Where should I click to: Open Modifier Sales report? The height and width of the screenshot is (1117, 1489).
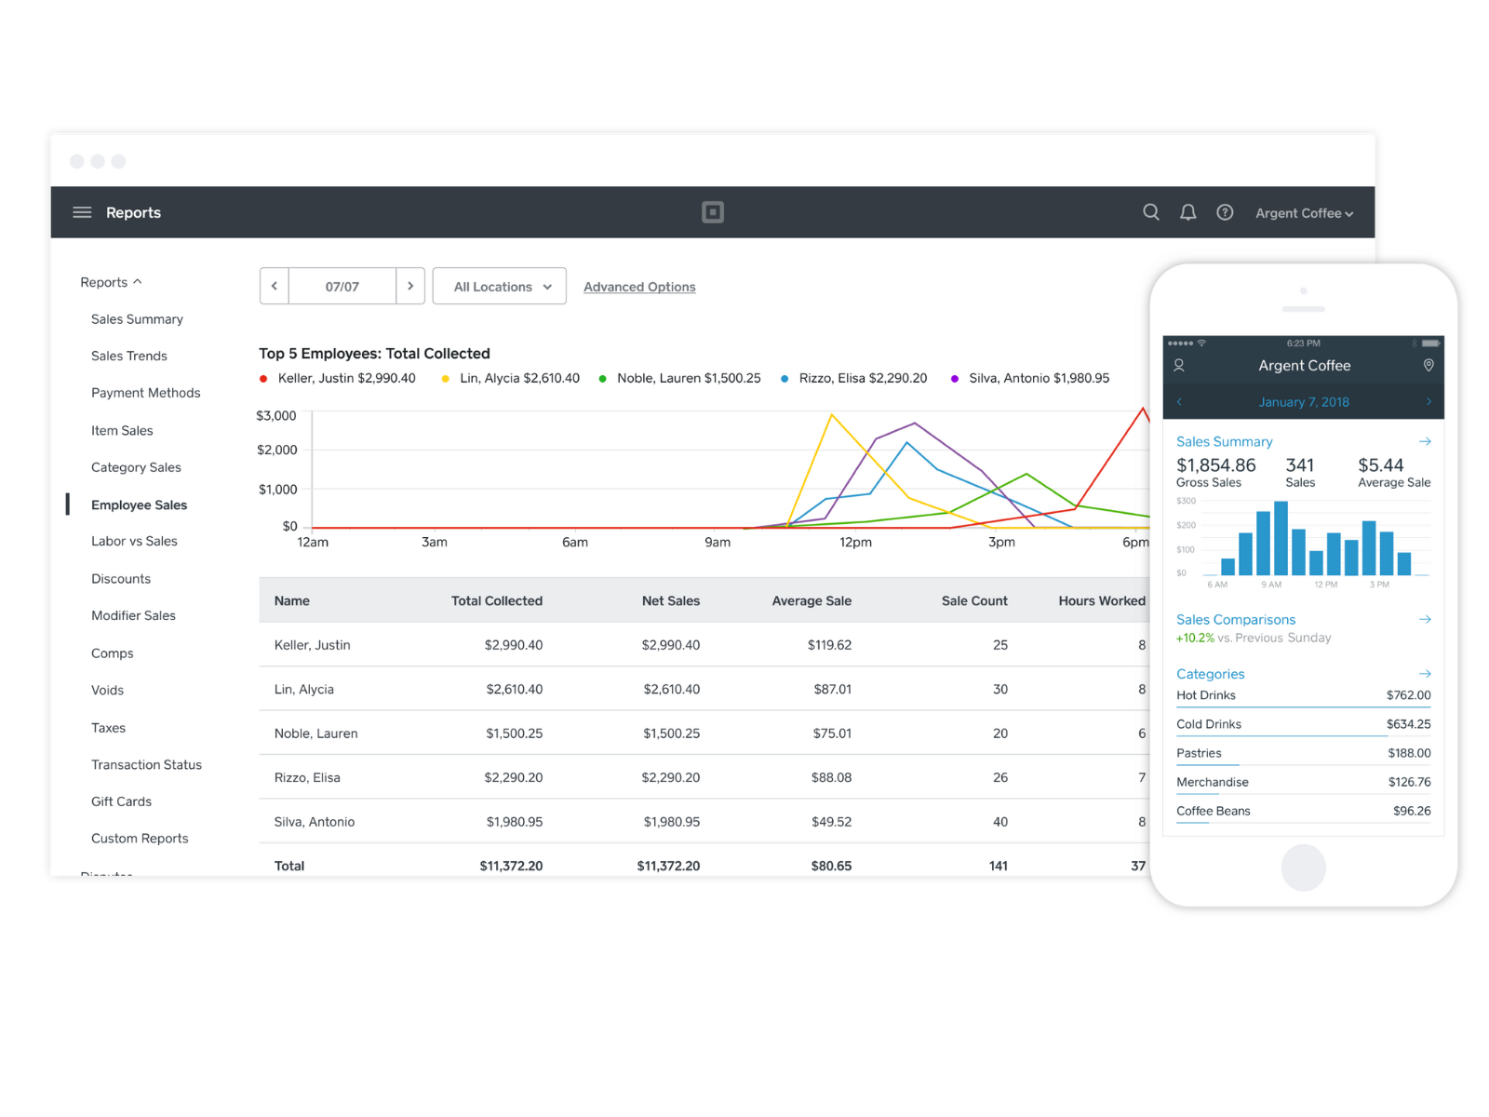tap(133, 615)
